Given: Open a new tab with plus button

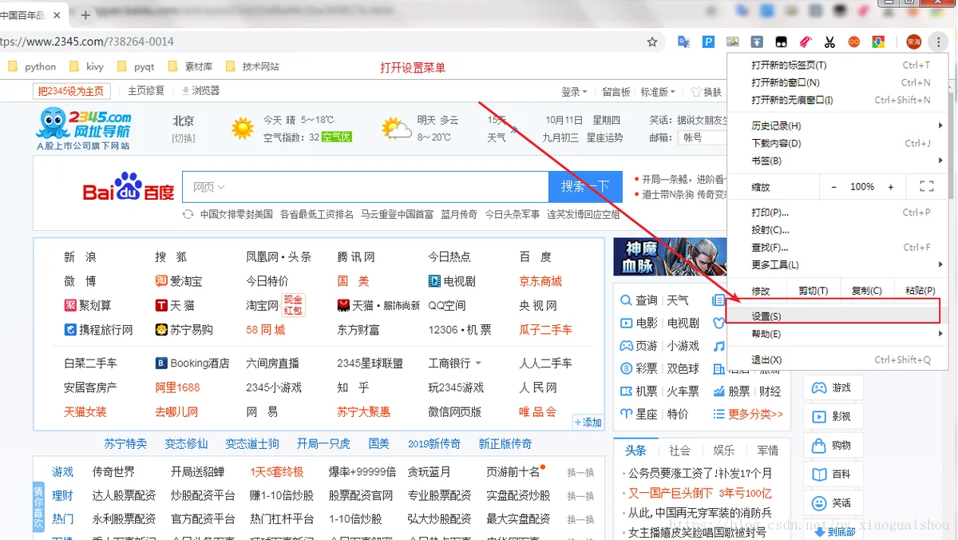Looking at the screenshot, I should point(85,15).
